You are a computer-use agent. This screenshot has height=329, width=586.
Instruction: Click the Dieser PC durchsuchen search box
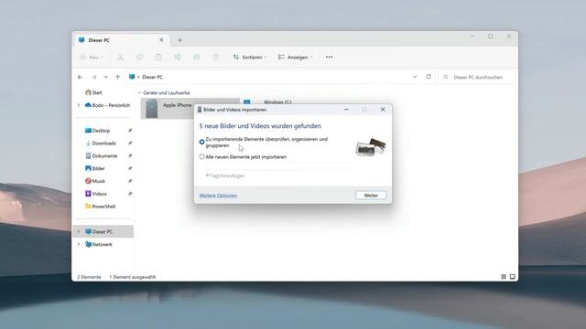[x=477, y=77]
